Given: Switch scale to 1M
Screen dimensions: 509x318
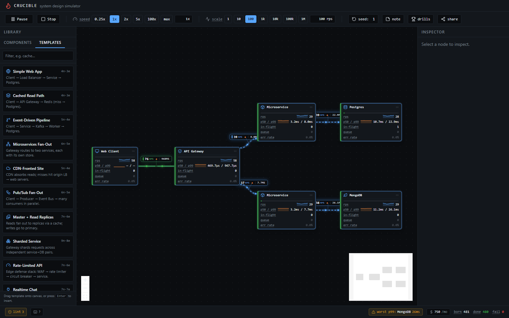Looking at the screenshot, I should click(x=303, y=19).
